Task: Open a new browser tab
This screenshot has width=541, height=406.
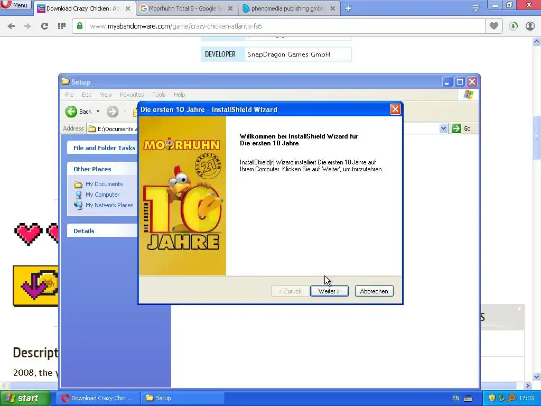Action: click(x=349, y=8)
